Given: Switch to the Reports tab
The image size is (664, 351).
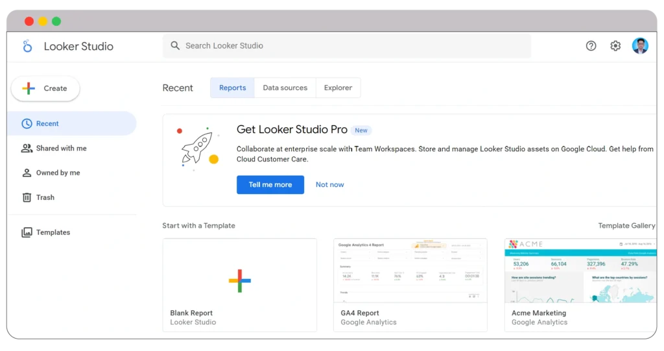Looking at the screenshot, I should (x=233, y=88).
